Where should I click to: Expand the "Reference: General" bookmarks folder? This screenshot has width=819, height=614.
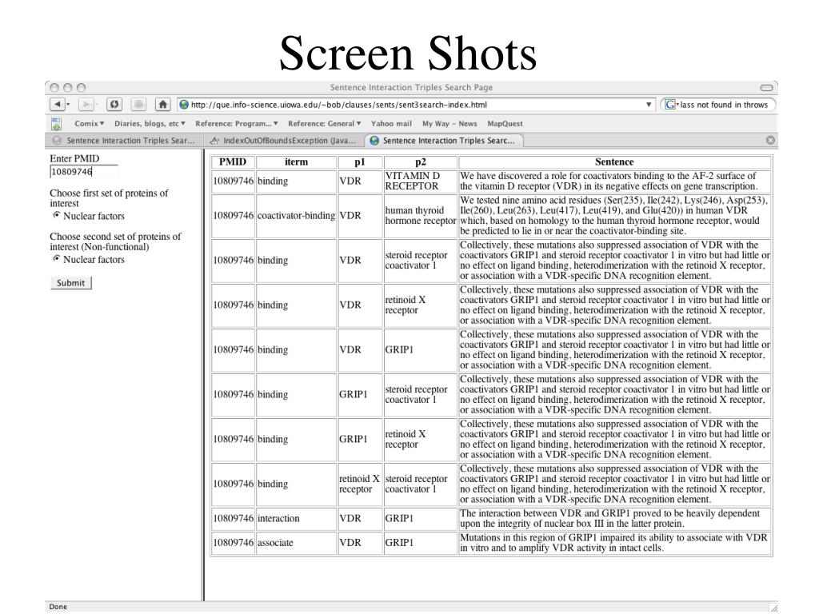pos(325,124)
